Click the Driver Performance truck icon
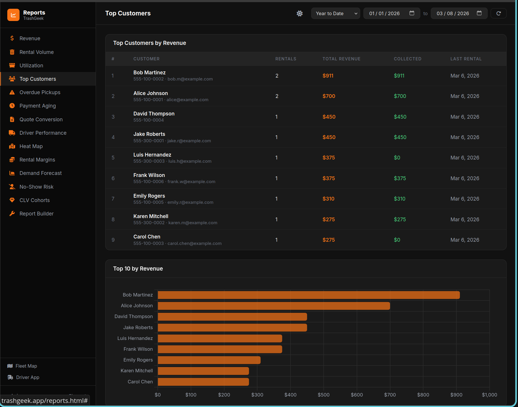 coord(12,133)
